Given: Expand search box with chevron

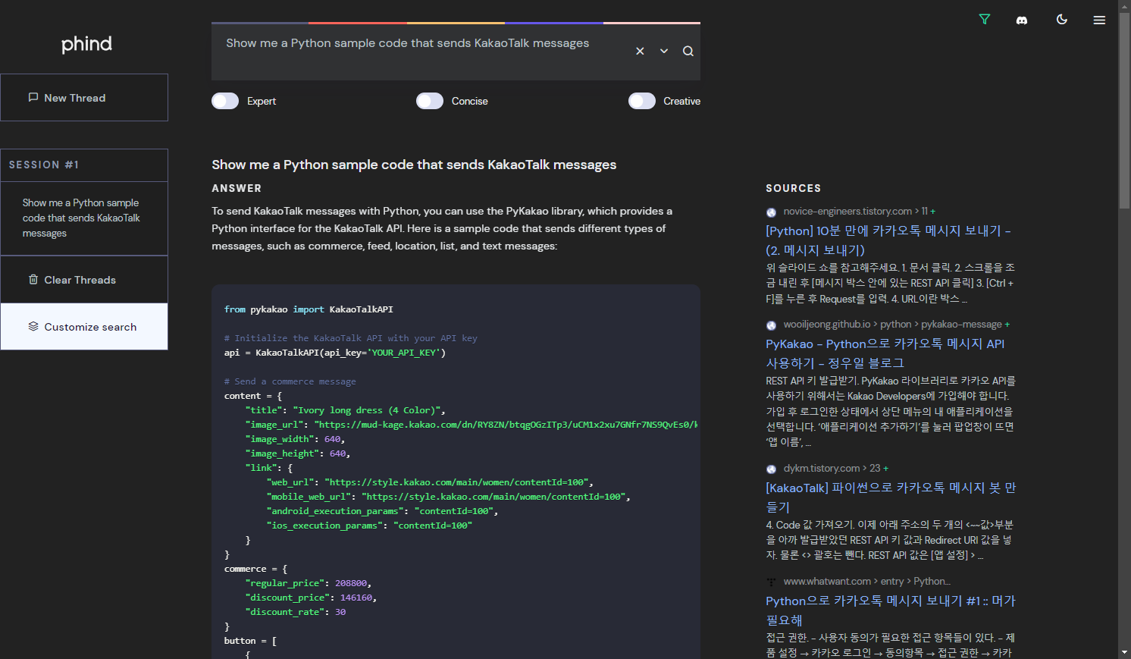Looking at the screenshot, I should (664, 51).
